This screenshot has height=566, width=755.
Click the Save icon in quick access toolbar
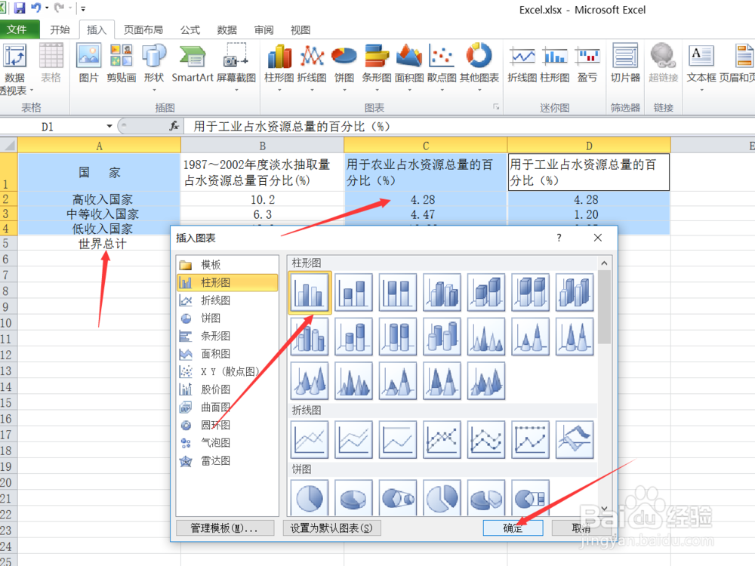pos(20,8)
